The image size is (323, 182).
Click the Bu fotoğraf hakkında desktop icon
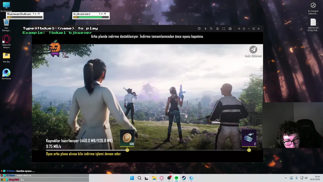pyautogui.click(x=313, y=8)
